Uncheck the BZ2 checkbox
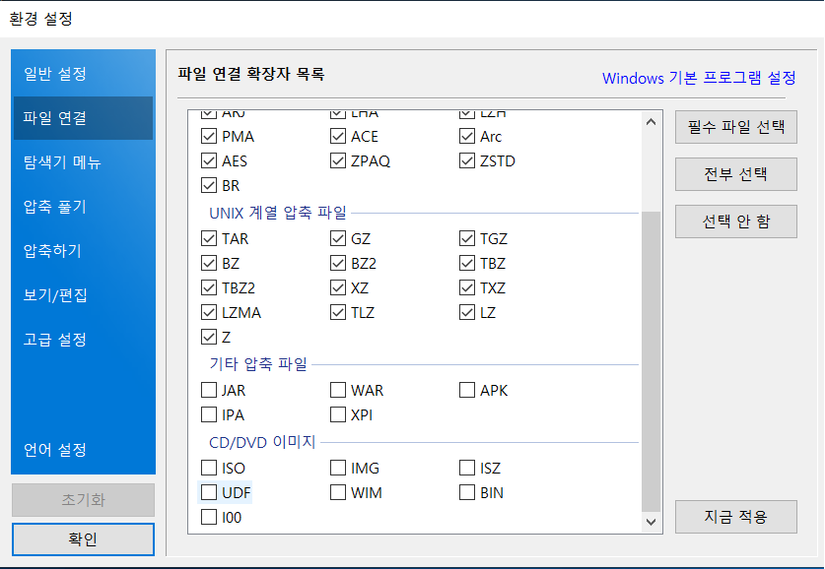This screenshot has height=569, width=825. pos(338,263)
